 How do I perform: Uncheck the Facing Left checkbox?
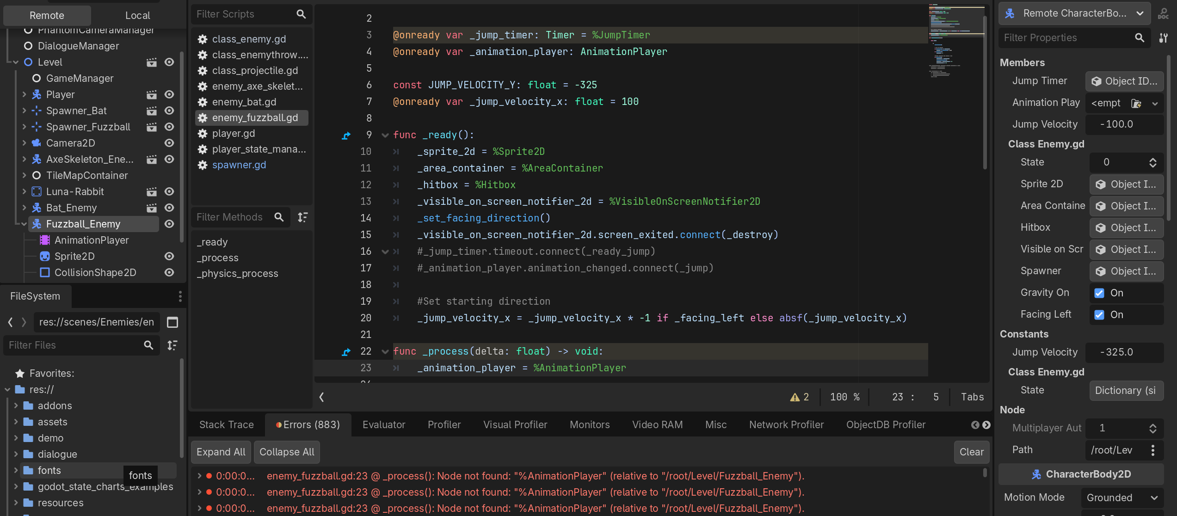[1099, 314]
